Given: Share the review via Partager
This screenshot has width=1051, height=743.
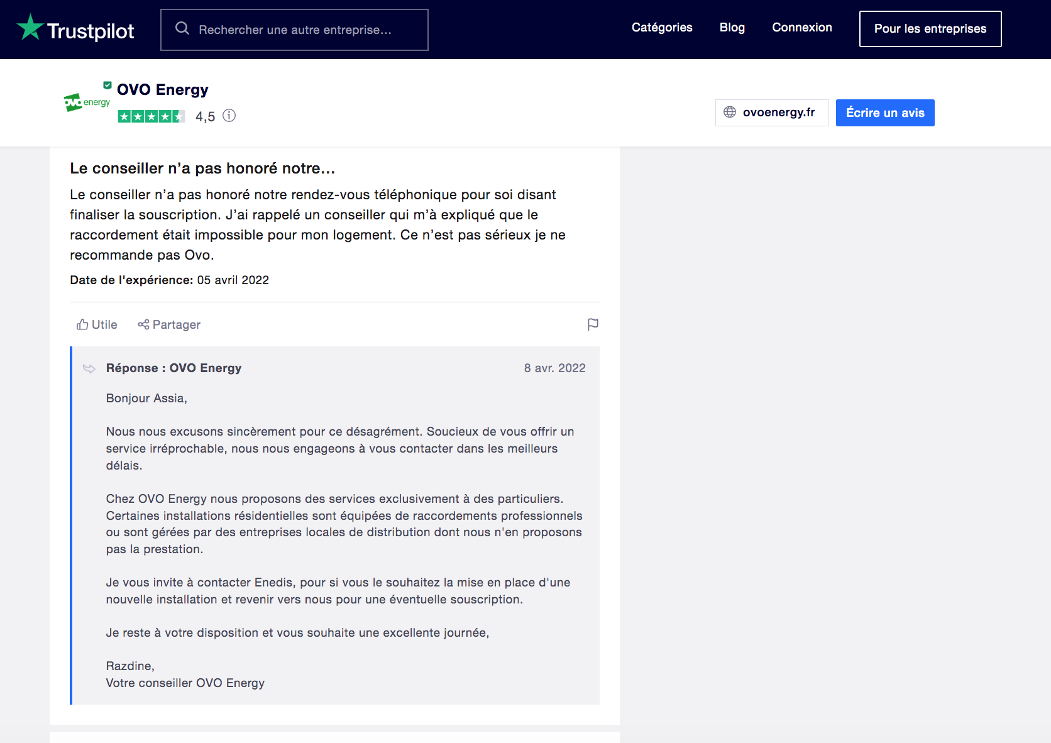Looking at the screenshot, I should point(169,324).
